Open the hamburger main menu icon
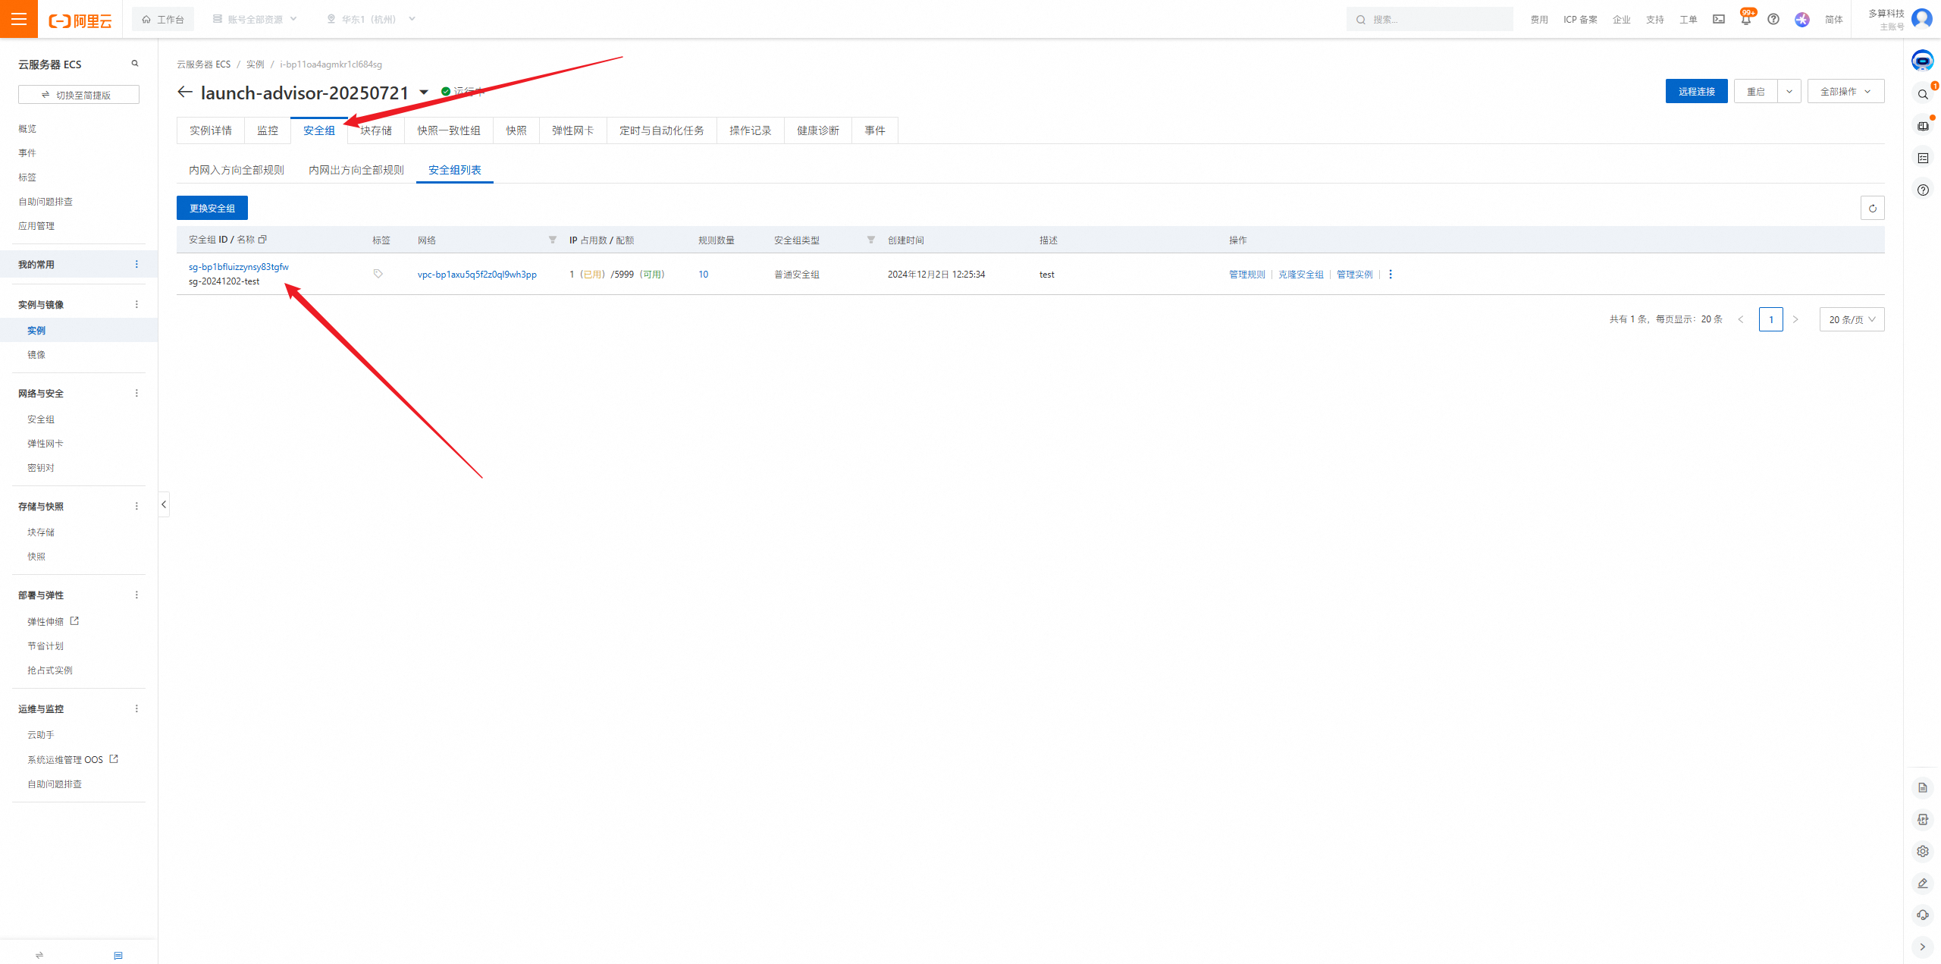Viewport: 1941px width, 964px height. [x=19, y=19]
